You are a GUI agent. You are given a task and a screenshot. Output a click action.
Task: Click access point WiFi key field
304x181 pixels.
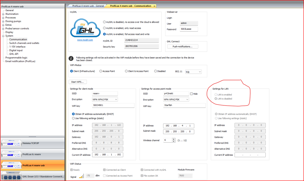point(184,105)
